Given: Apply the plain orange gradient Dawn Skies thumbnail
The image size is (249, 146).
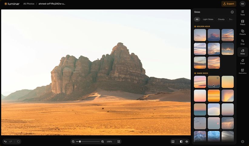Looking at the screenshot, I should click(x=227, y=82).
